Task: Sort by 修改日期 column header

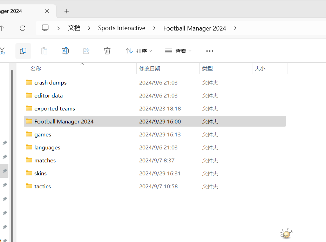Action: click(x=150, y=69)
